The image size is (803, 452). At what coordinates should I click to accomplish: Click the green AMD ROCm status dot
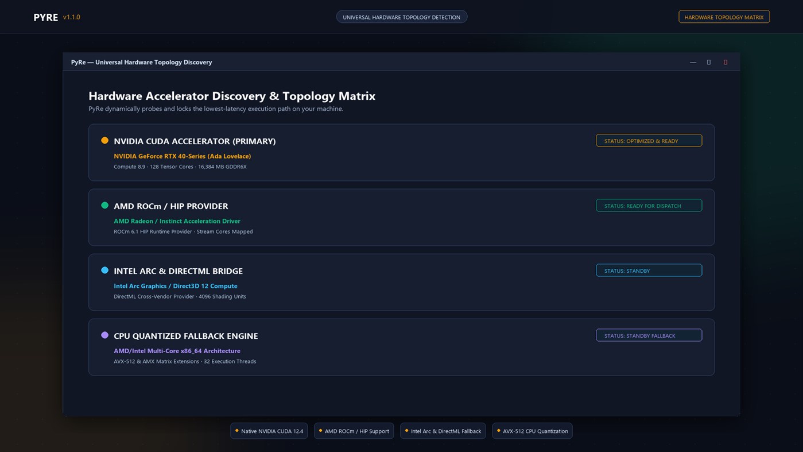pos(104,205)
